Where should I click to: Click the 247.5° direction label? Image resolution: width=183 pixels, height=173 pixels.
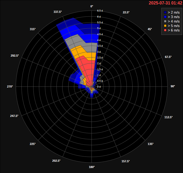[x=14, y=116]
